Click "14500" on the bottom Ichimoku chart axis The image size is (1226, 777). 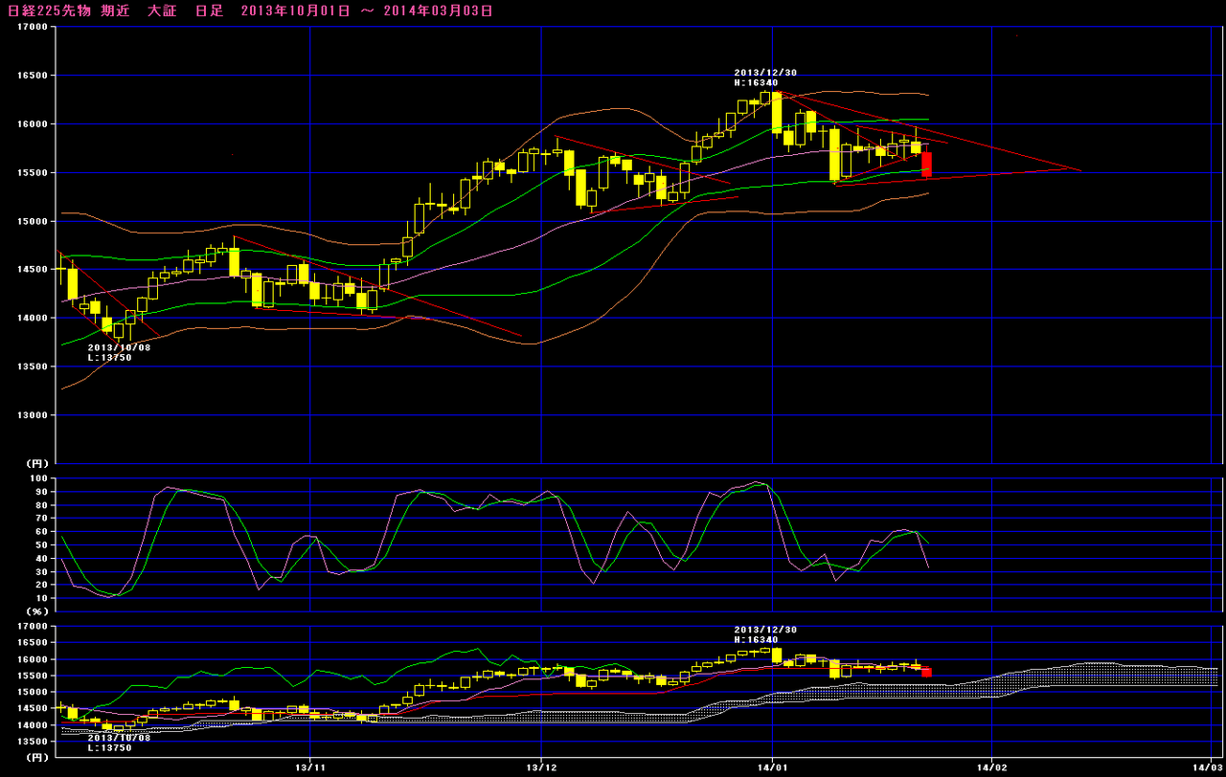click(33, 708)
